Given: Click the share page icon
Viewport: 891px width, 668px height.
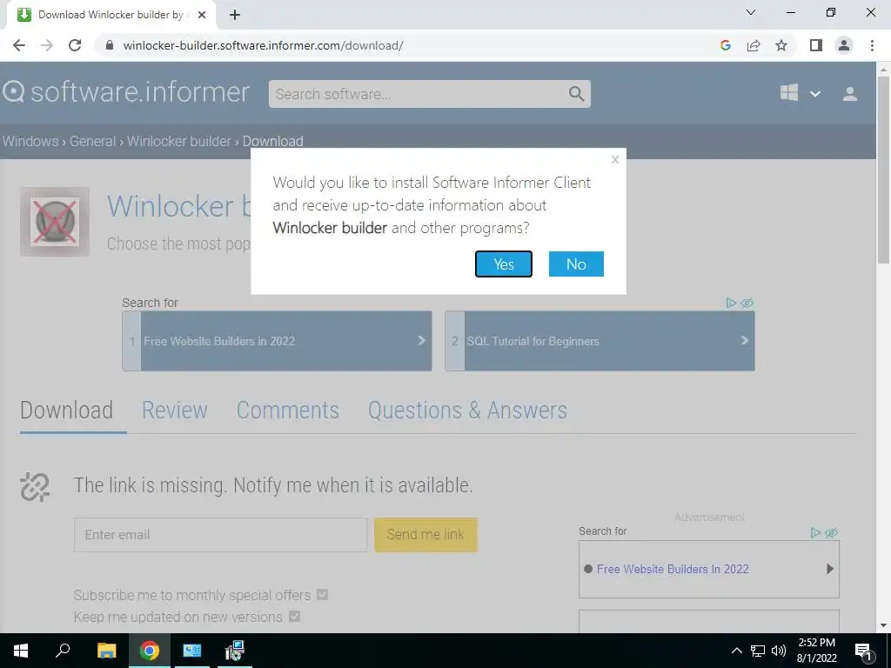Looking at the screenshot, I should pos(754,45).
